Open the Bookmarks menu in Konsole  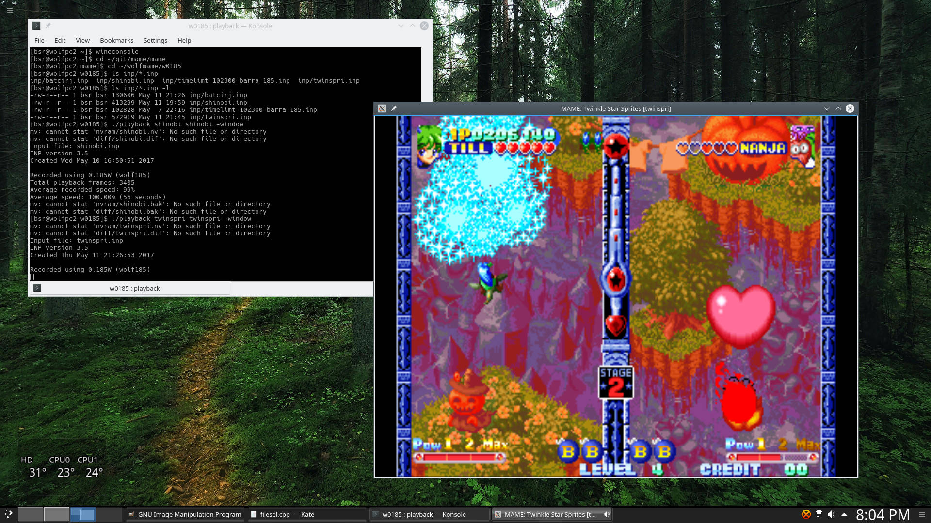(x=116, y=40)
